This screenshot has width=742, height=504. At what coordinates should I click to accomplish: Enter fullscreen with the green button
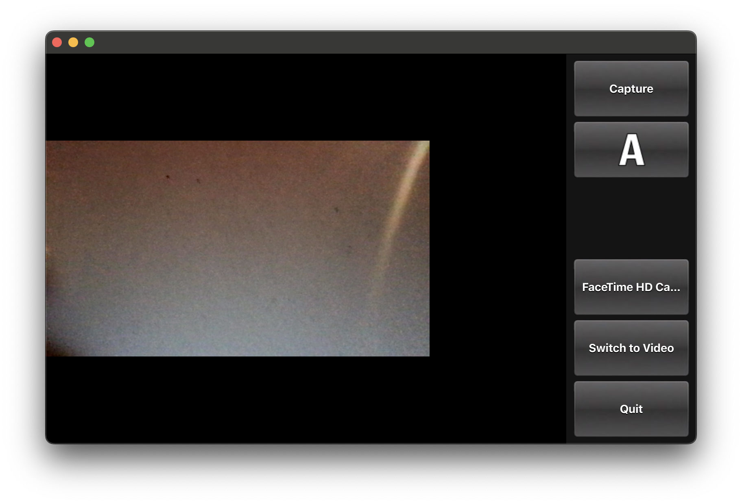(x=89, y=42)
